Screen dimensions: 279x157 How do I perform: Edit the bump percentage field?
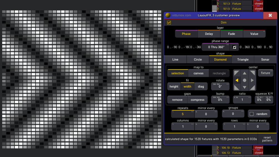[x=220, y=100]
